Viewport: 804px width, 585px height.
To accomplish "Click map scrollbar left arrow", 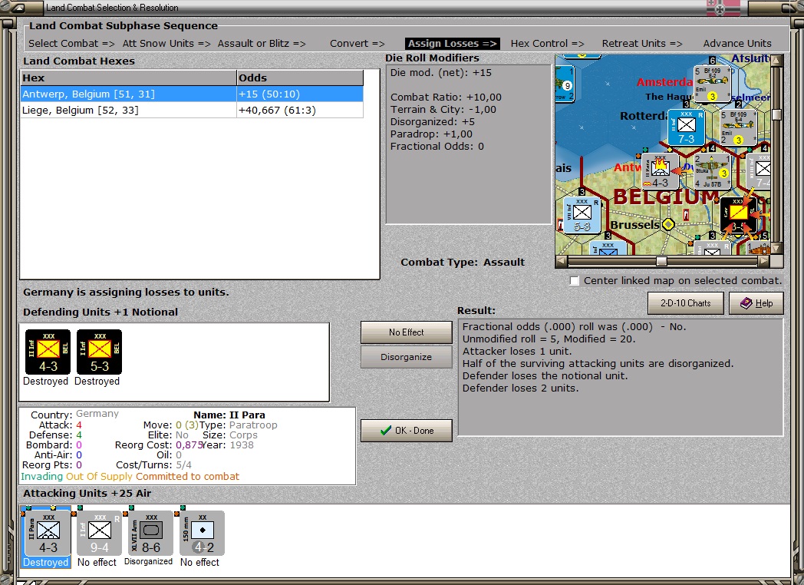I will point(562,261).
